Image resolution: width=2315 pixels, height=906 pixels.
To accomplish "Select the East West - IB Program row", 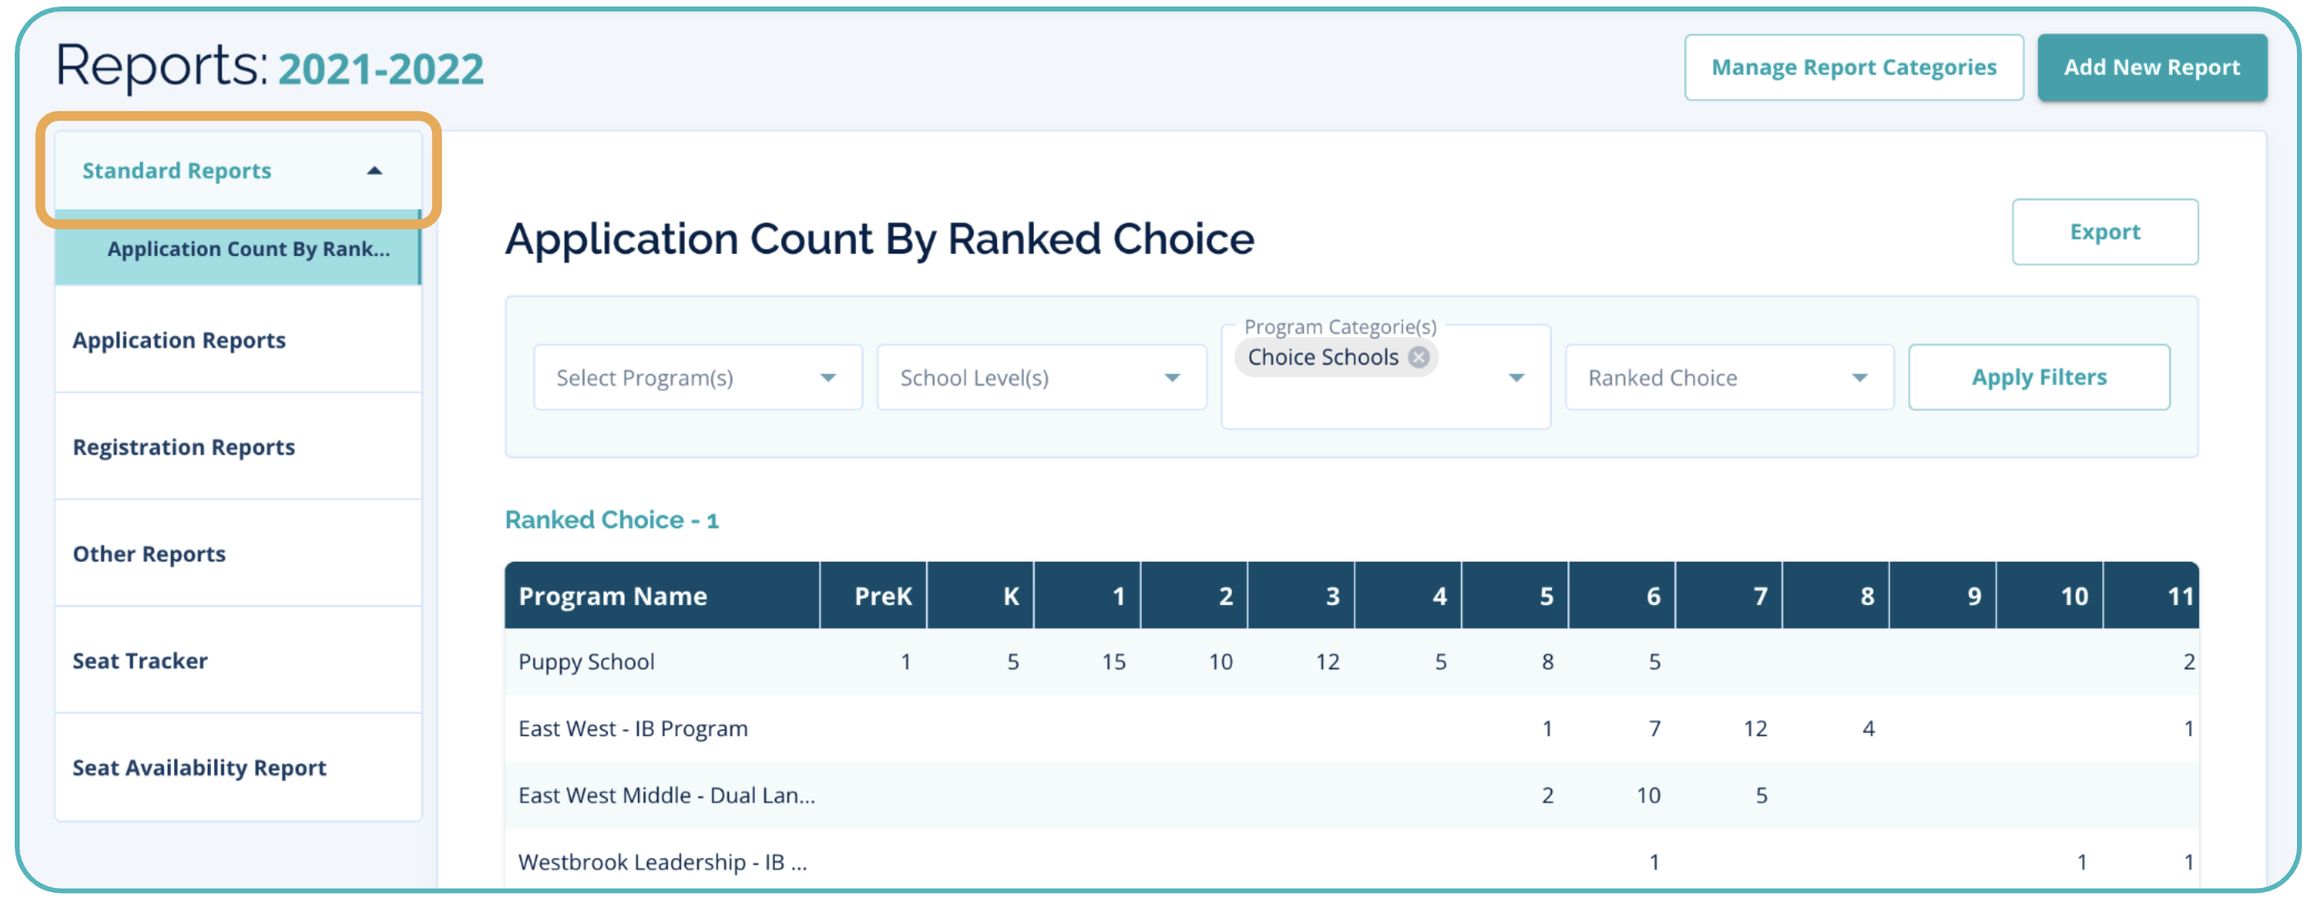I will tap(632, 729).
